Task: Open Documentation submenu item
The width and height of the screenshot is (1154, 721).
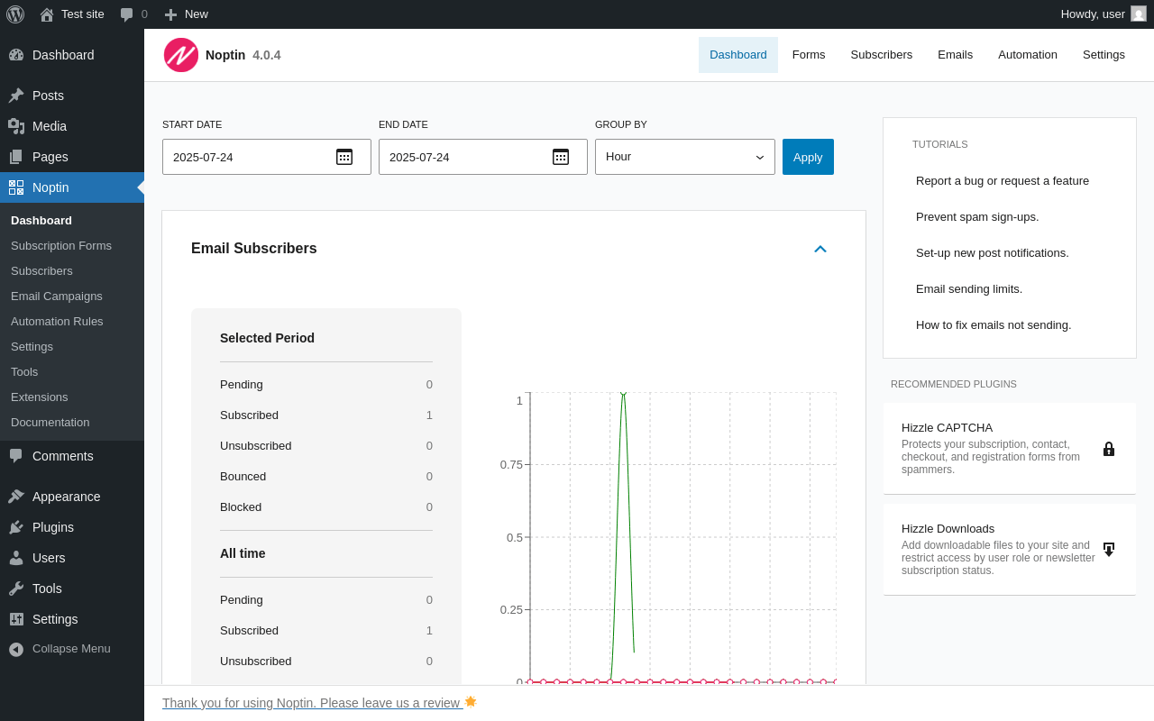Action: click(72, 423)
